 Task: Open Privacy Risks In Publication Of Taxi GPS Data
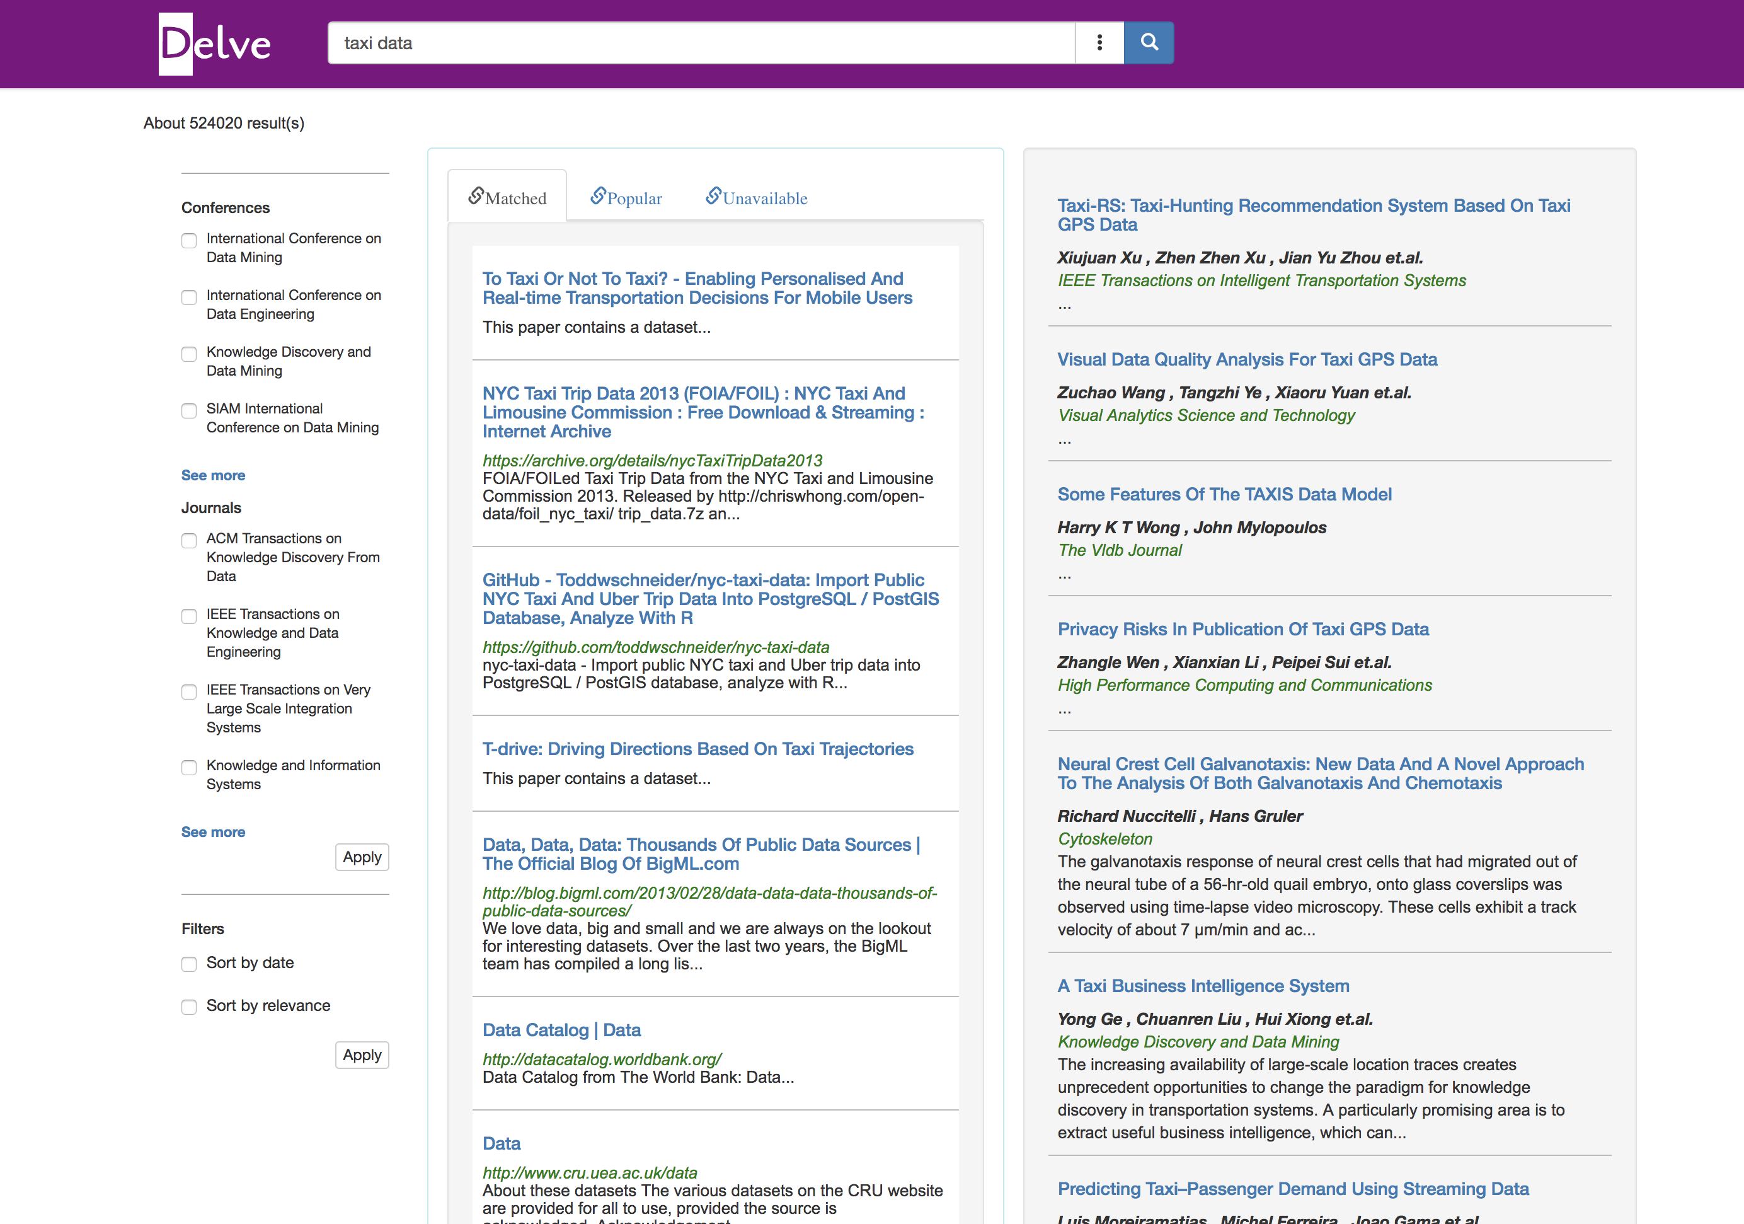coord(1244,629)
